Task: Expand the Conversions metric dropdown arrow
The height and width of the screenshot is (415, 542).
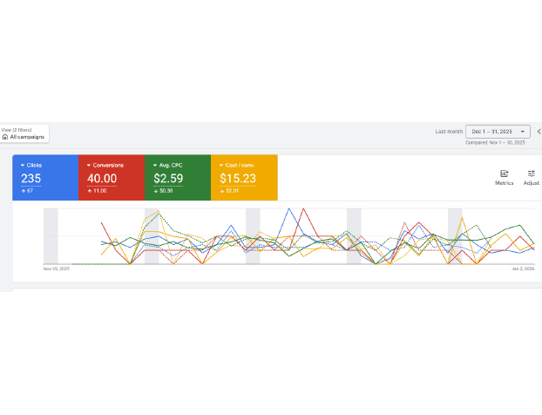Action: point(89,165)
